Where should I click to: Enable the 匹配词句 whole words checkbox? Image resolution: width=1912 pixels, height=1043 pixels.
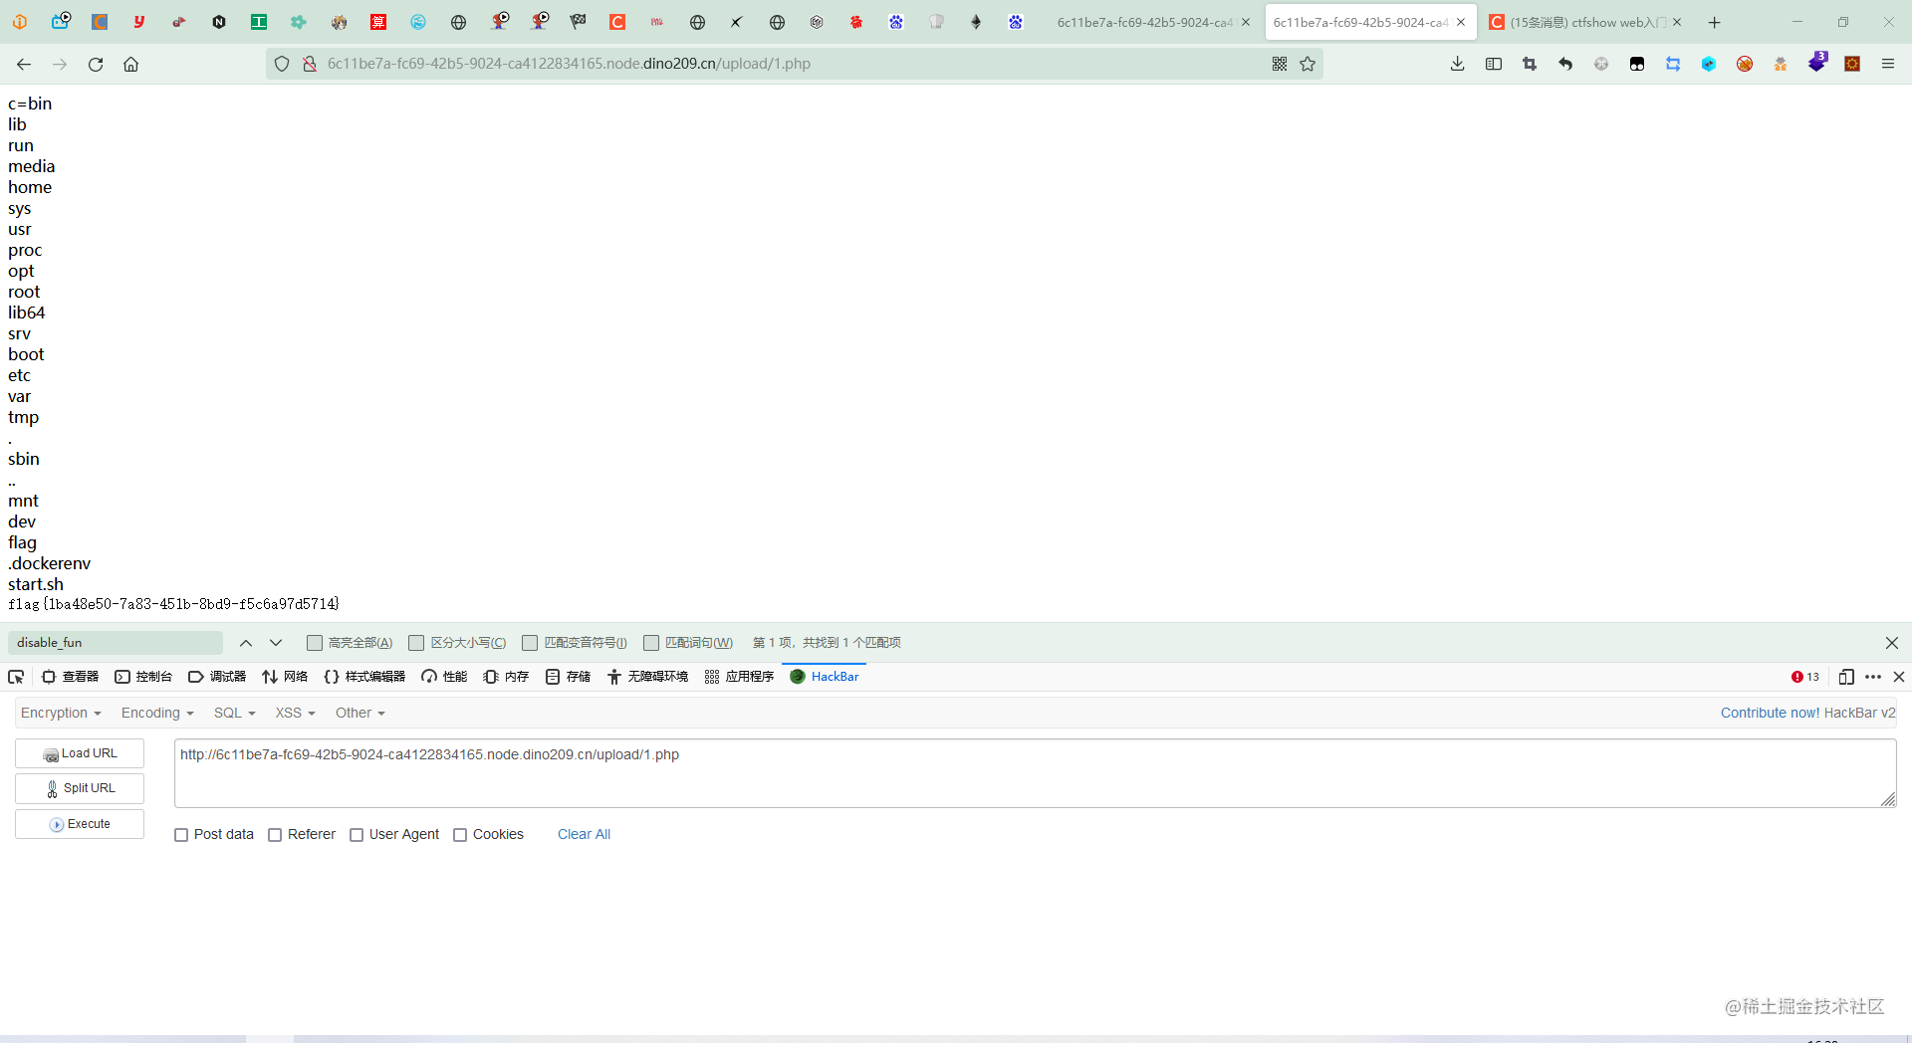tap(651, 643)
